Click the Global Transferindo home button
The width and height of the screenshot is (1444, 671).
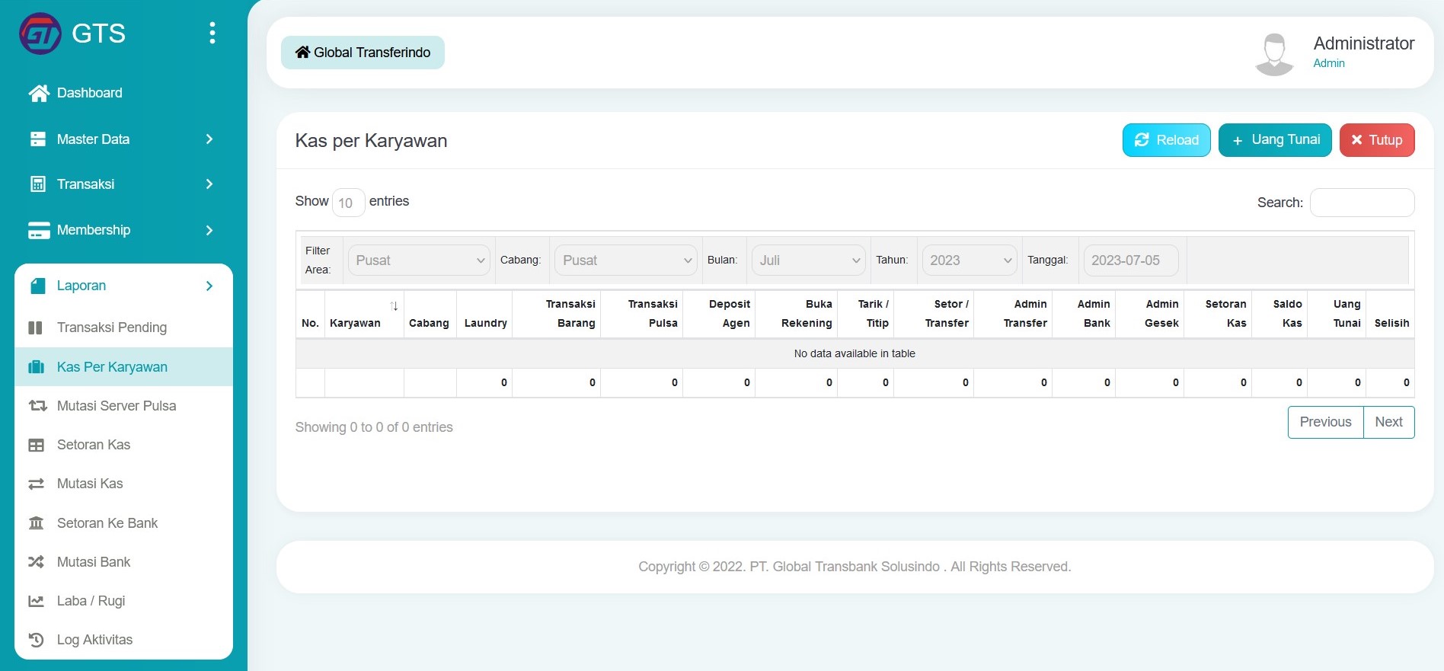pos(363,53)
